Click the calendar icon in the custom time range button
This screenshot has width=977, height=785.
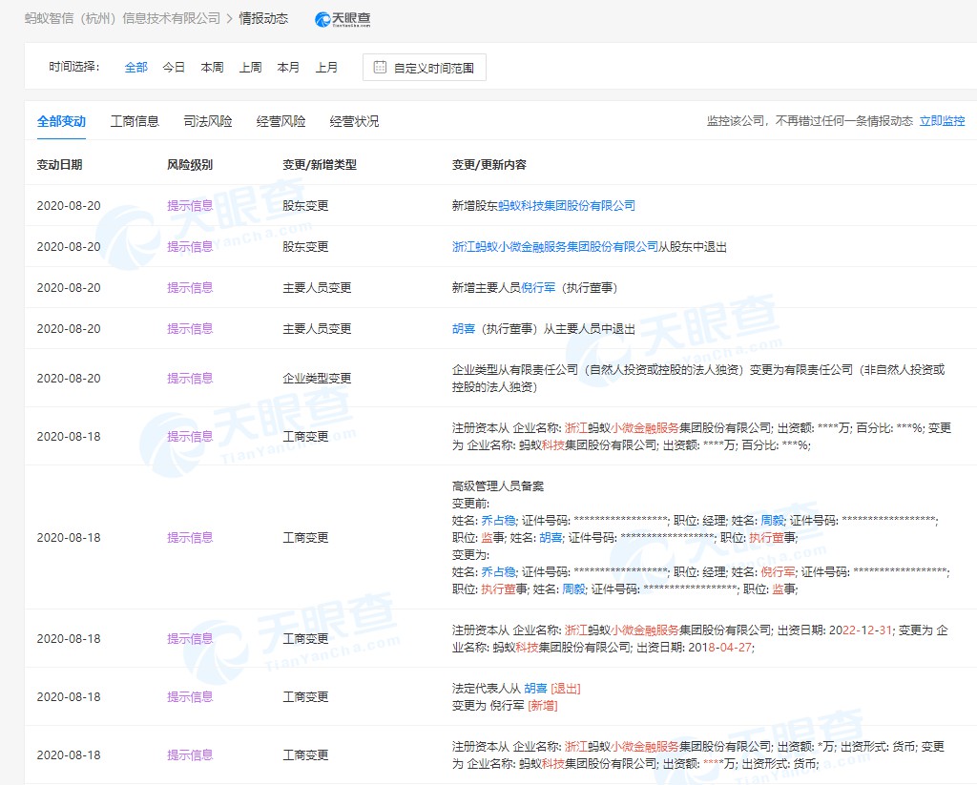coord(380,68)
